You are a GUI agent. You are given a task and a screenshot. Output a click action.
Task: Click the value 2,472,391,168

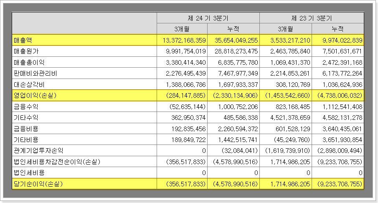342,62
